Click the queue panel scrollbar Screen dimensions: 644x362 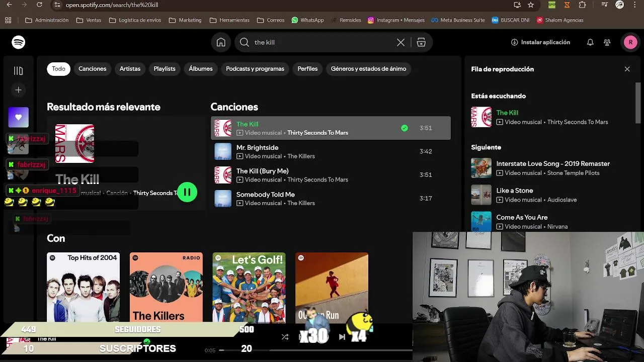(x=638, y=103)
